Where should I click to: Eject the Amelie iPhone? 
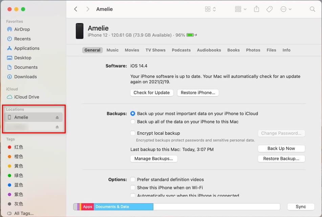pos(57,117)
